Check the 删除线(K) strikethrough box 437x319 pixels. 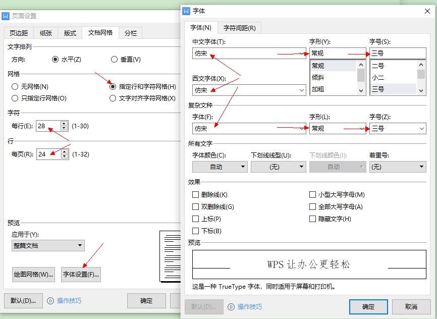(x=195, y=194)
